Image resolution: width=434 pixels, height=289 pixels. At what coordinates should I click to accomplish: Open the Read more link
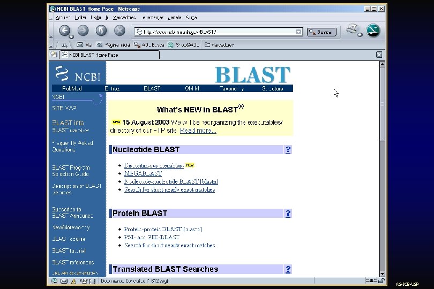[x=198, y=130]
